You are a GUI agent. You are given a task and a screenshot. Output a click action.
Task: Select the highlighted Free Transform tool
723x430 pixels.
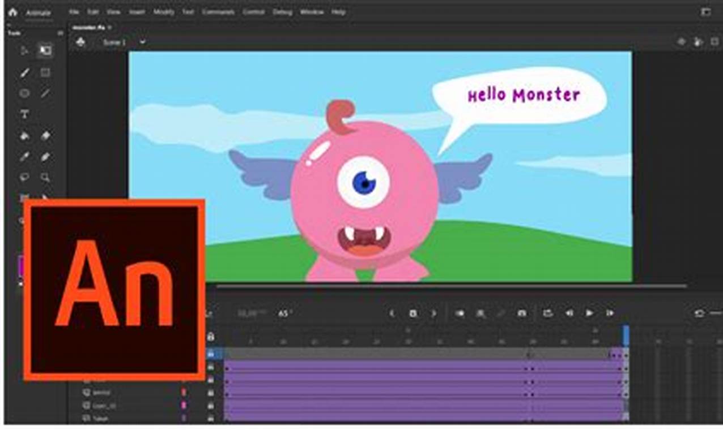click(x=45, y=51)
